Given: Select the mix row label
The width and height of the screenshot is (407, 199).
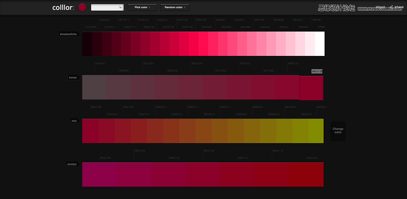Looking at the screenshot, I should [74, 121].
